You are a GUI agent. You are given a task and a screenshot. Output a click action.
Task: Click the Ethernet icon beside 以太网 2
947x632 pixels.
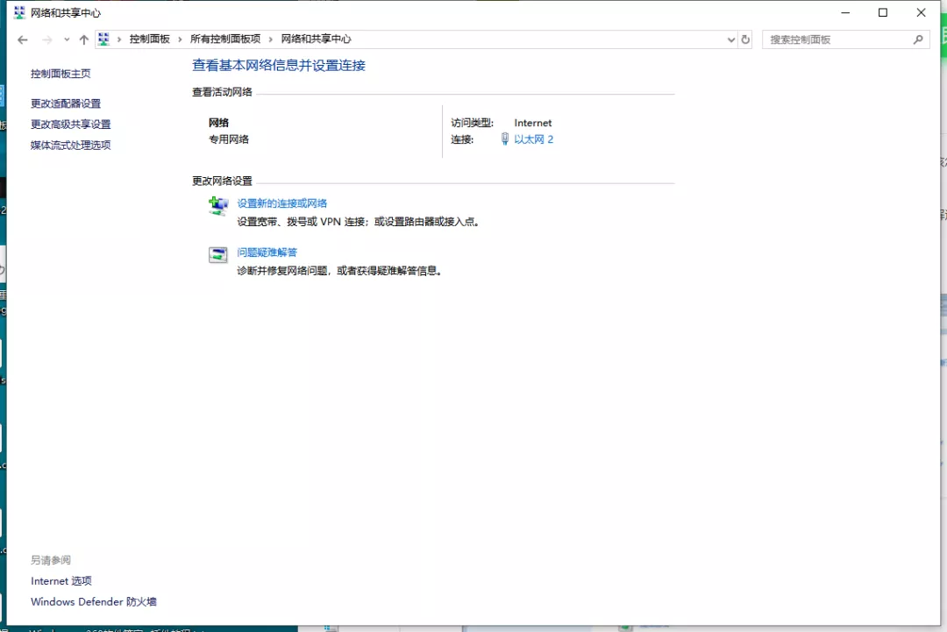[505, 138]
